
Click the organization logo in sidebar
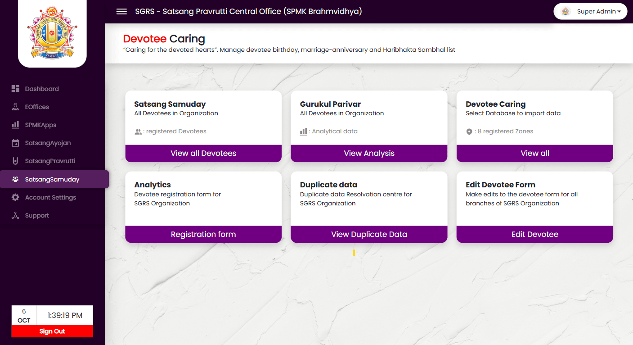pos(52,32)
